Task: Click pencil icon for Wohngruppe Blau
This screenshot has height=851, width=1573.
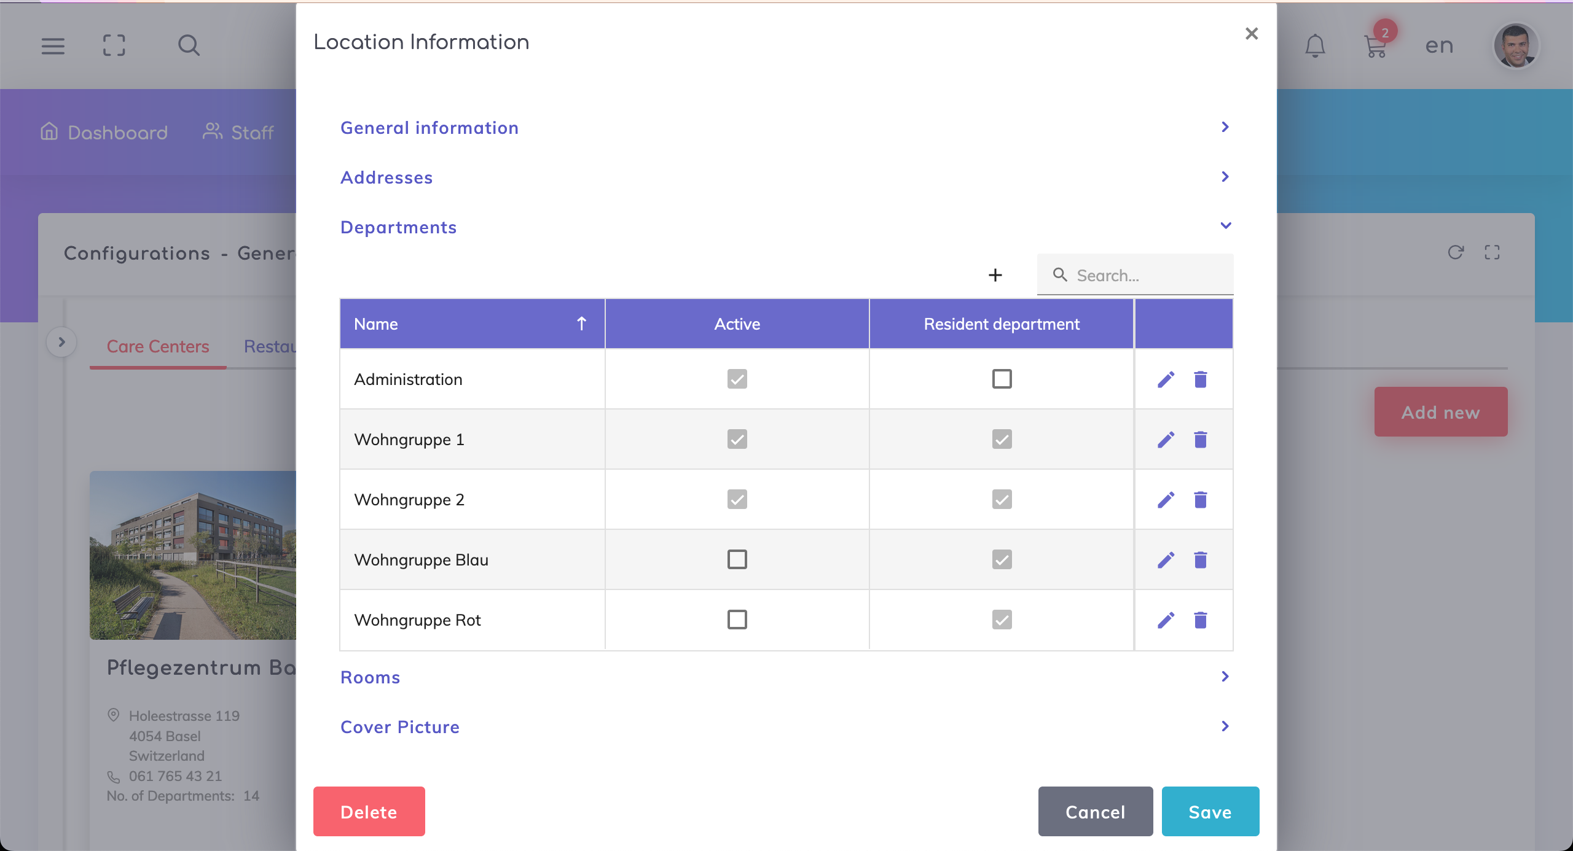Action: click(1166, 560)
